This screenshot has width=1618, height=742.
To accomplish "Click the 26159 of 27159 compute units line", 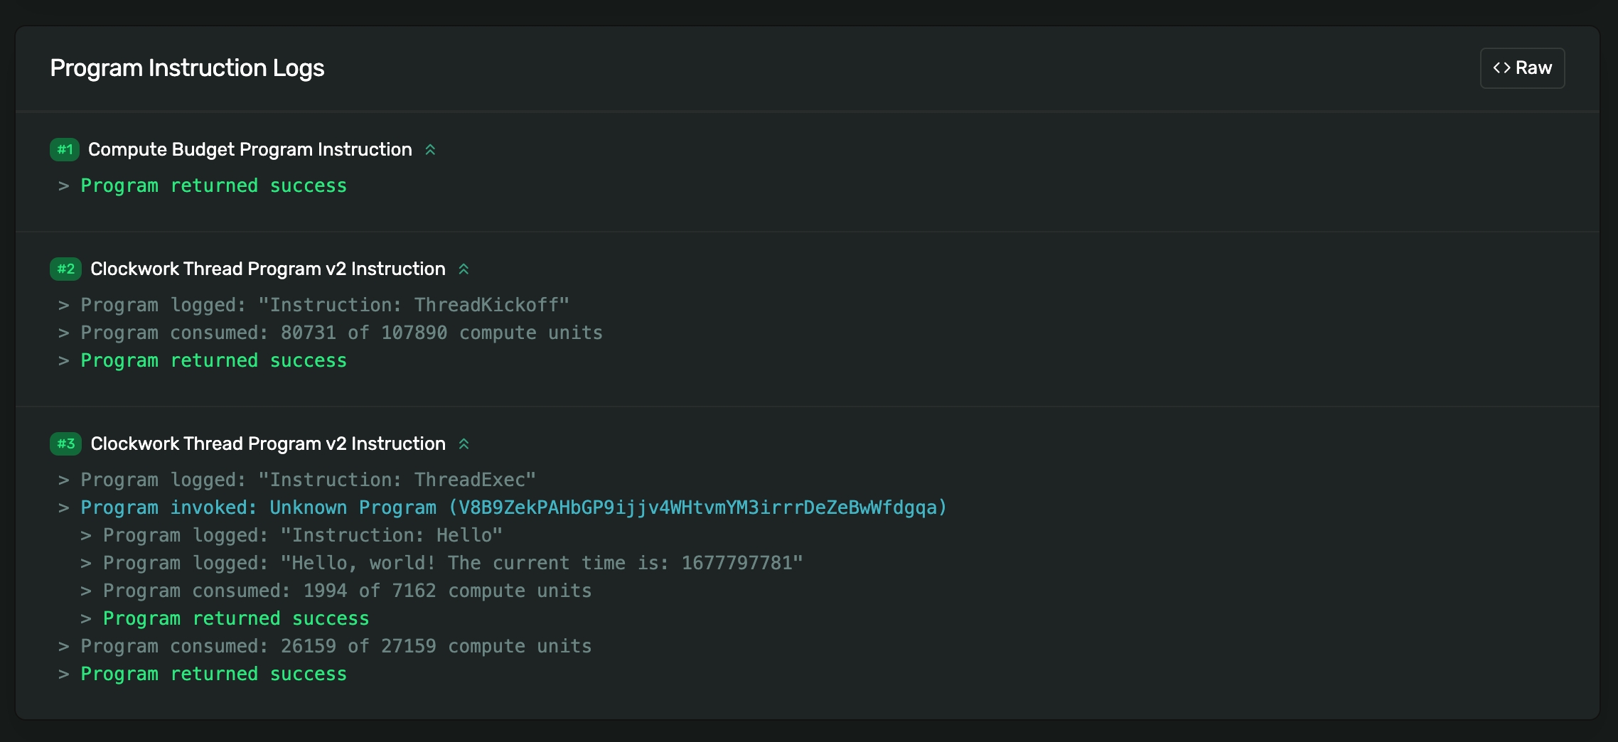I will (x=336, y=647).
